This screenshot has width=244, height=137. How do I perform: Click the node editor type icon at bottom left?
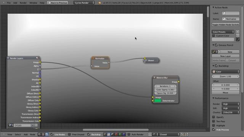3,134
